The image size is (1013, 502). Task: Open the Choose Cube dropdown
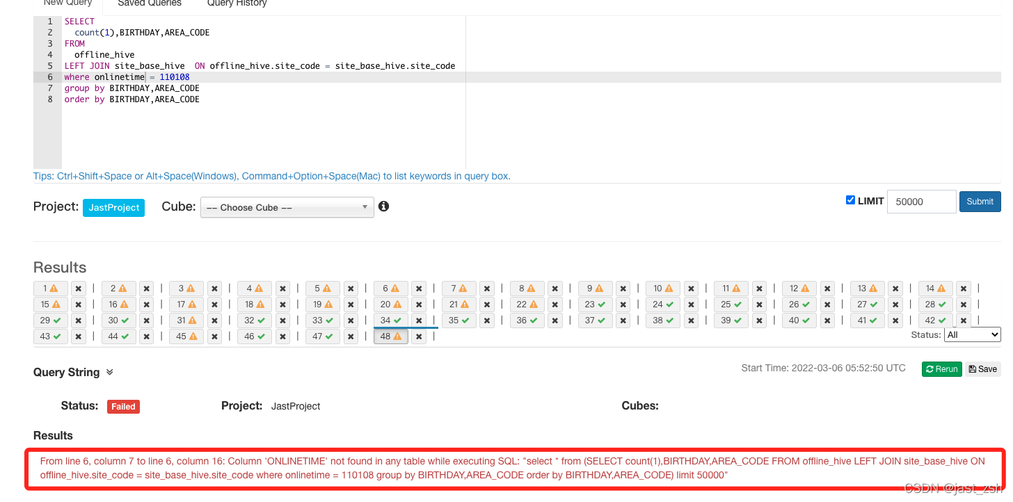click(287, 207)
